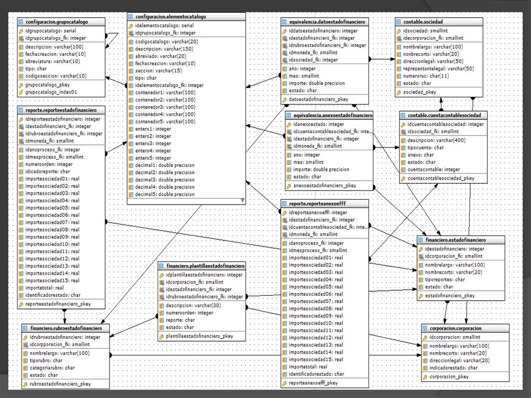Image resolution: width=531 pixels, height=398 pixels.
Task: Click the table icon in configuracion.elementocatalogo header
Action: point(131,17)
